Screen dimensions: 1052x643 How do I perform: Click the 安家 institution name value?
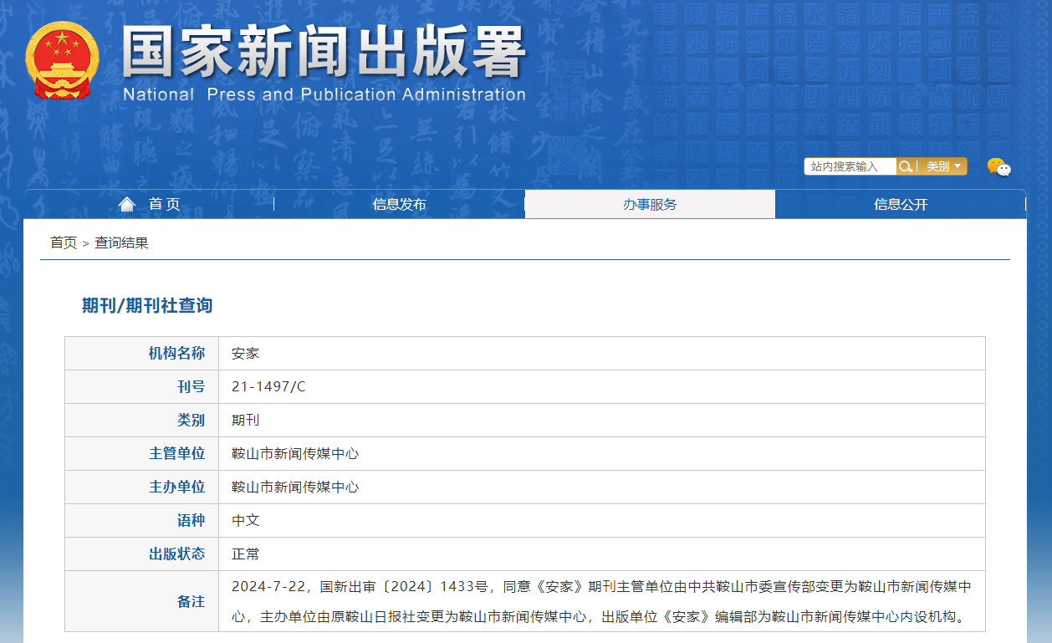246,353
